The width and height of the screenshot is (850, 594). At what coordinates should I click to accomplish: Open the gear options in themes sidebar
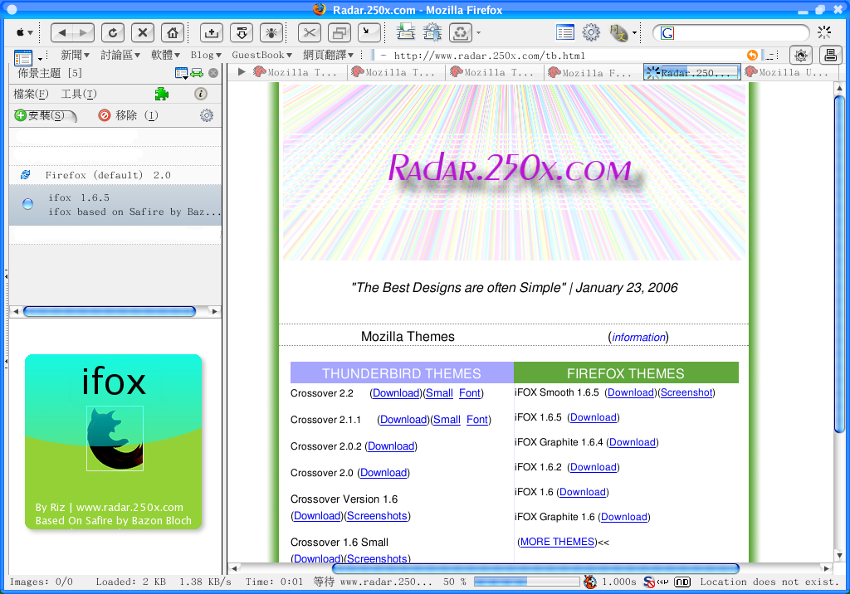tap(207, 115)
